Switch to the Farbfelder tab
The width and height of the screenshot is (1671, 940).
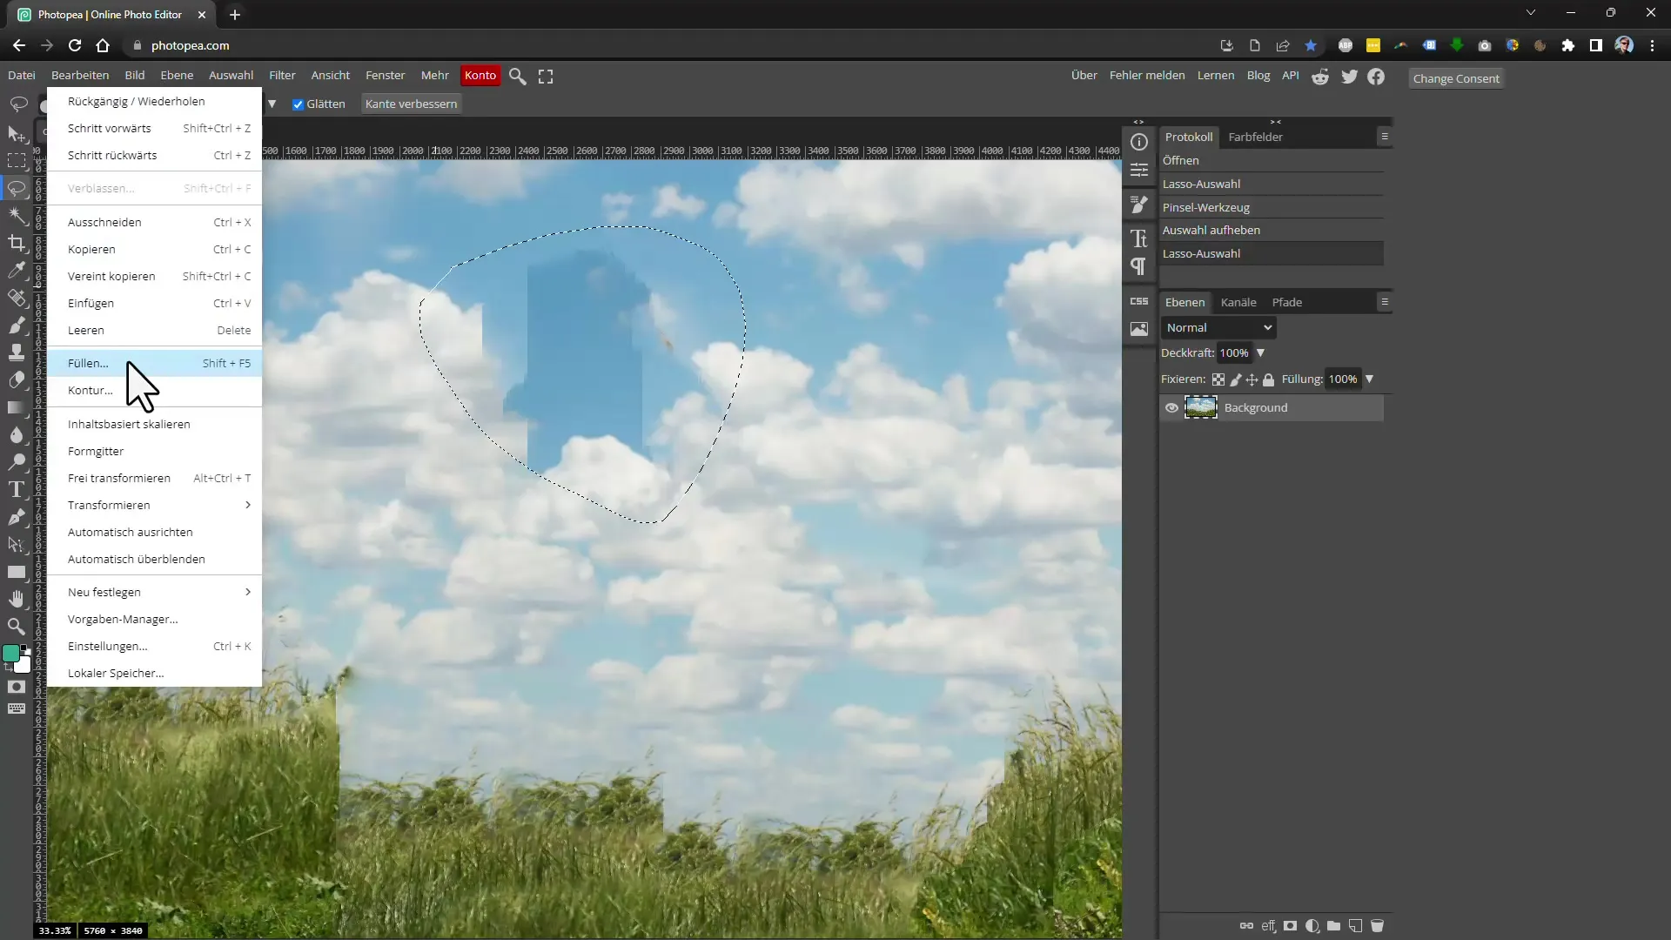click(1255, 137)
